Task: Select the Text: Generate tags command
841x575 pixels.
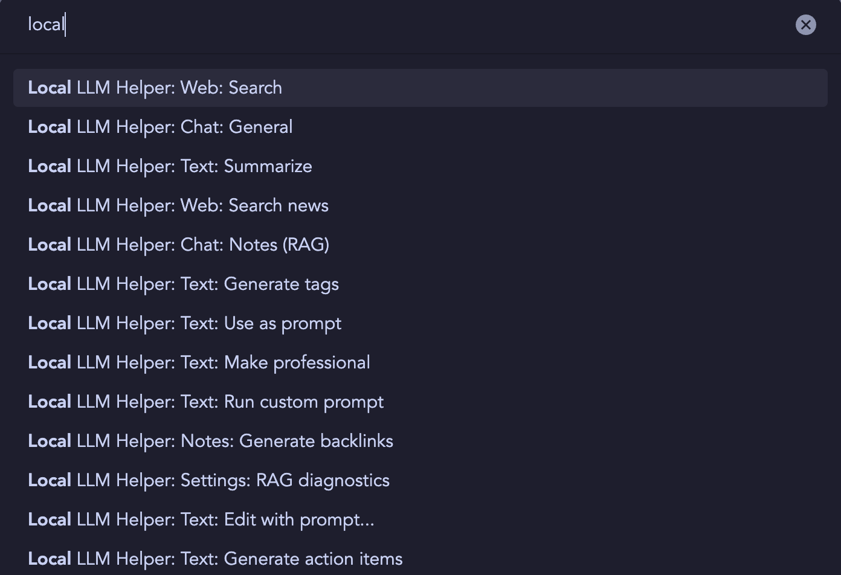Action: 184,284
